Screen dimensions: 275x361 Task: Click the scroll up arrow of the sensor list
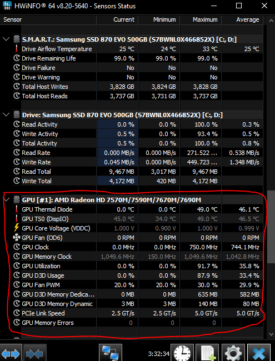tap(271, 21)
